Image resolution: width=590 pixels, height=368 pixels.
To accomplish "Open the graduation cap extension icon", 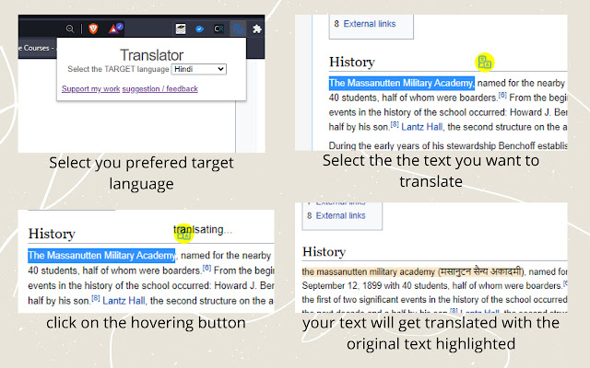I will tap(181, 29).
